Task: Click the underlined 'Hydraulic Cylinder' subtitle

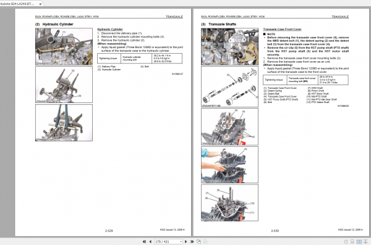Action: click(x=110, y=29)
